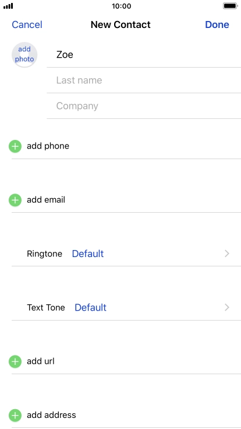The width and height of the screenshot is (241, 429).
Task: Tap Done to save contact
Action: point(217,24)
